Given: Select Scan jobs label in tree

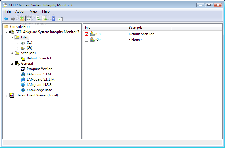Looking at the screenshot, I should [28, 53].
